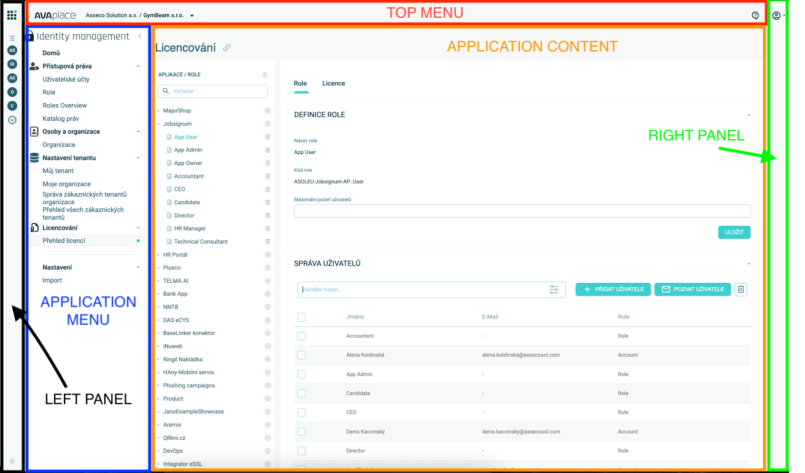Screen dimensions: 805x473
Task: Collapse the Nastavení tenantu menu section
Action: click(138, 158)
